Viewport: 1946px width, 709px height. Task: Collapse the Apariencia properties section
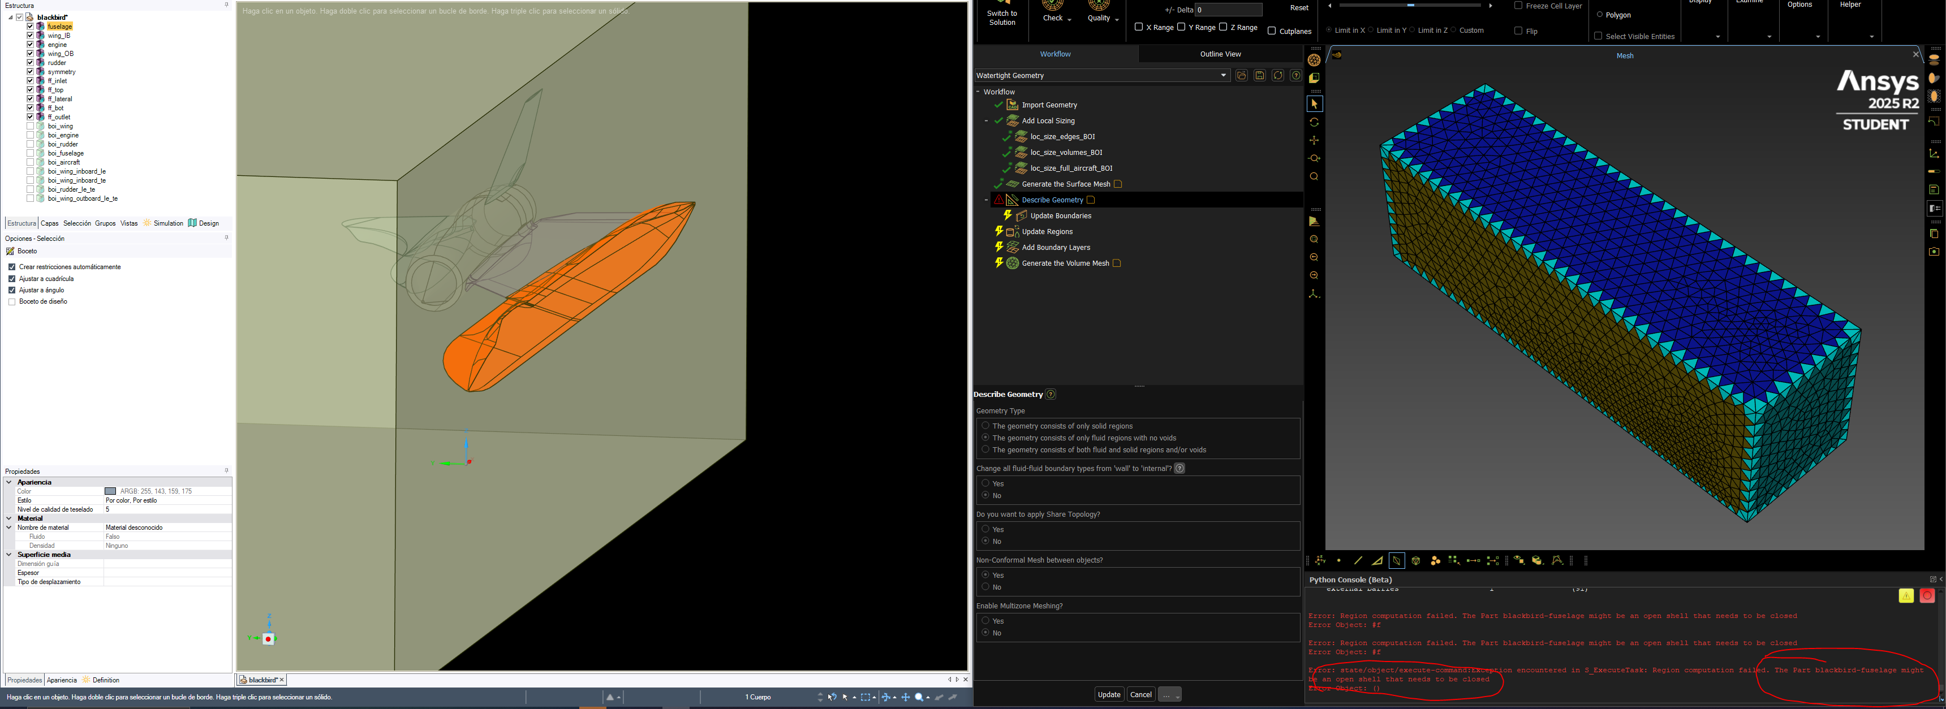click(x=9, y=482)
